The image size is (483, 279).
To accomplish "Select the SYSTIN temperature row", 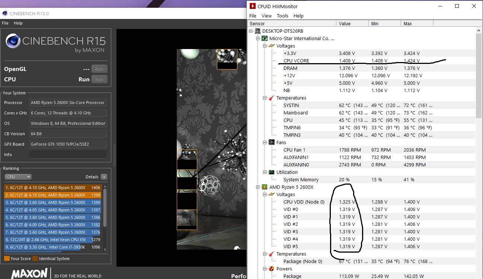I will tap(362, 105).
